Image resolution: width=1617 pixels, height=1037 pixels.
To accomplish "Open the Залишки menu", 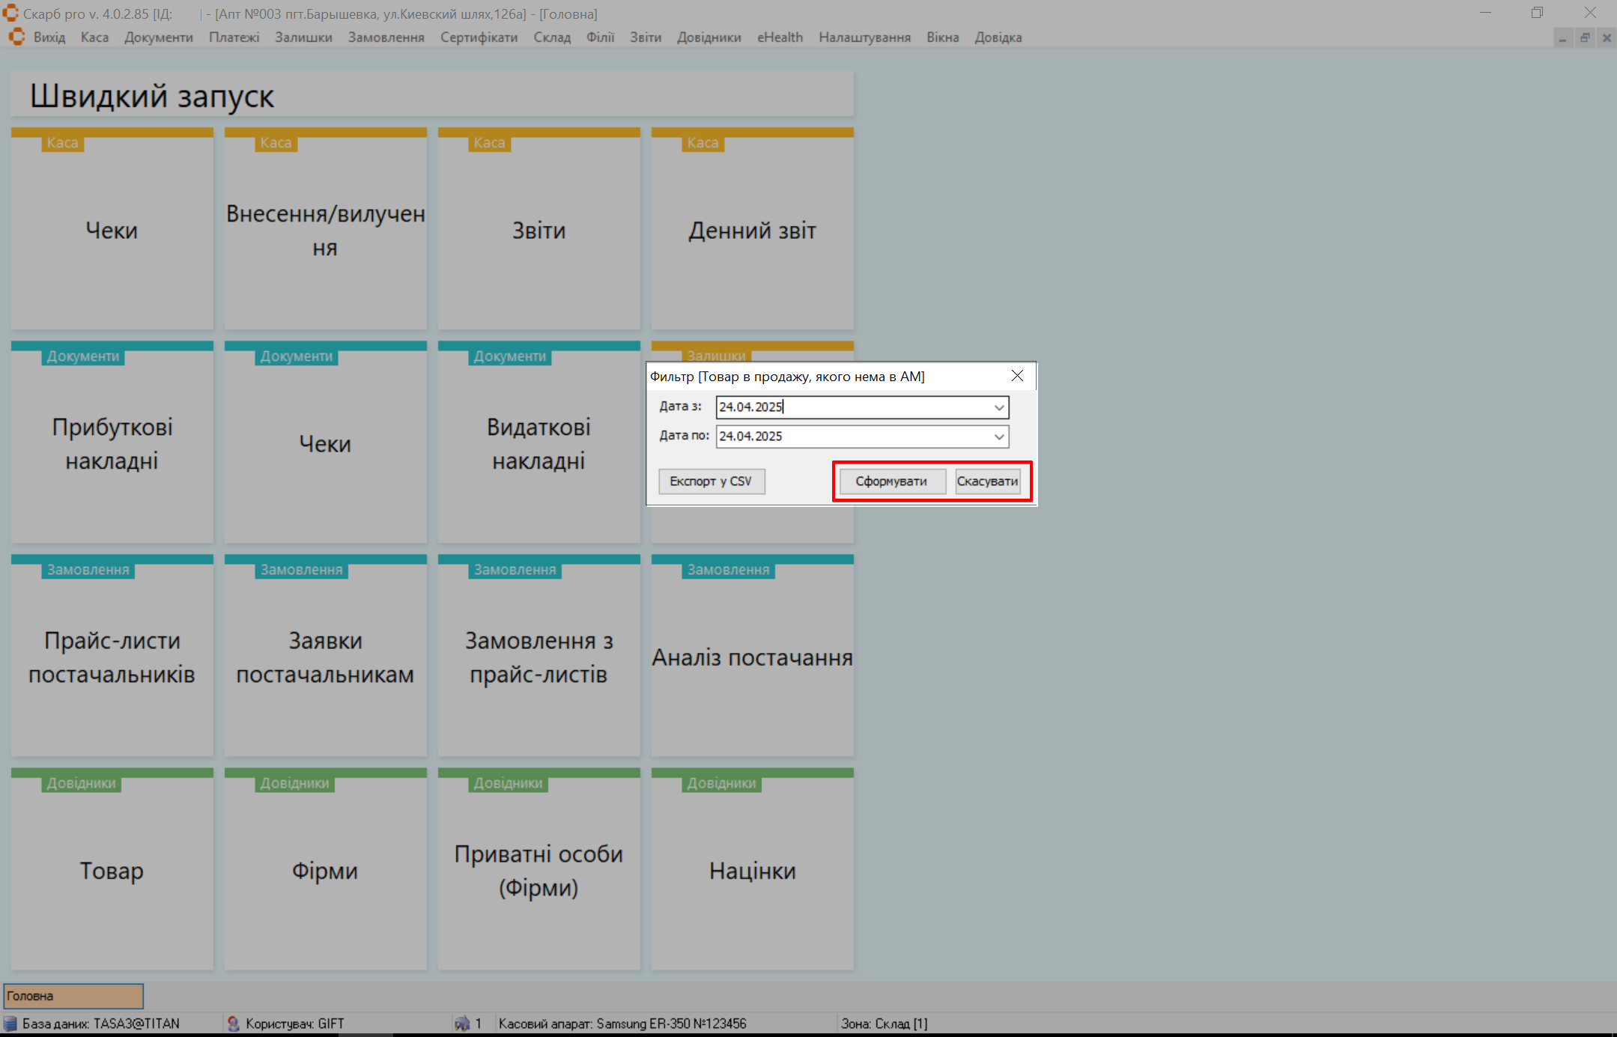I will [x=303, y=37].
